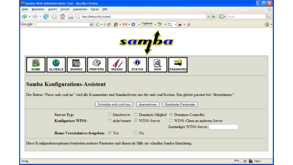
Task: Click the translate characters icon
Action: 170,24
